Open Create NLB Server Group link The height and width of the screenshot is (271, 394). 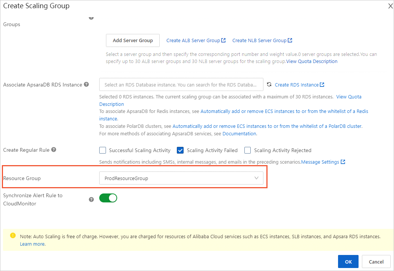coord(259,40)
